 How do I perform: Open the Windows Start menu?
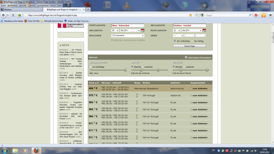[x=5, y=151]
